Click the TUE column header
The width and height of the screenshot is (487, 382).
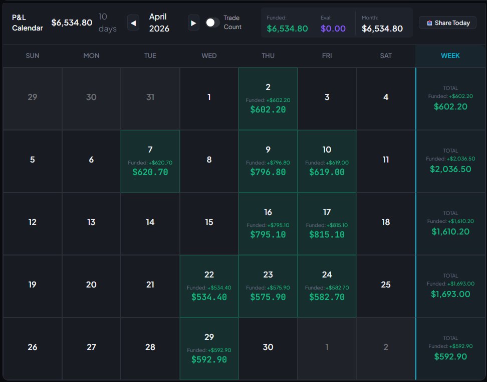150,56
